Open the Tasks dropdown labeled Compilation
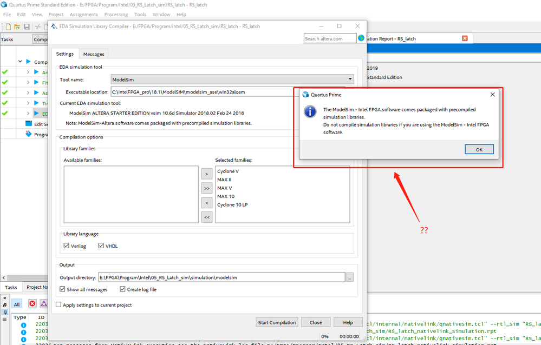 41,39
